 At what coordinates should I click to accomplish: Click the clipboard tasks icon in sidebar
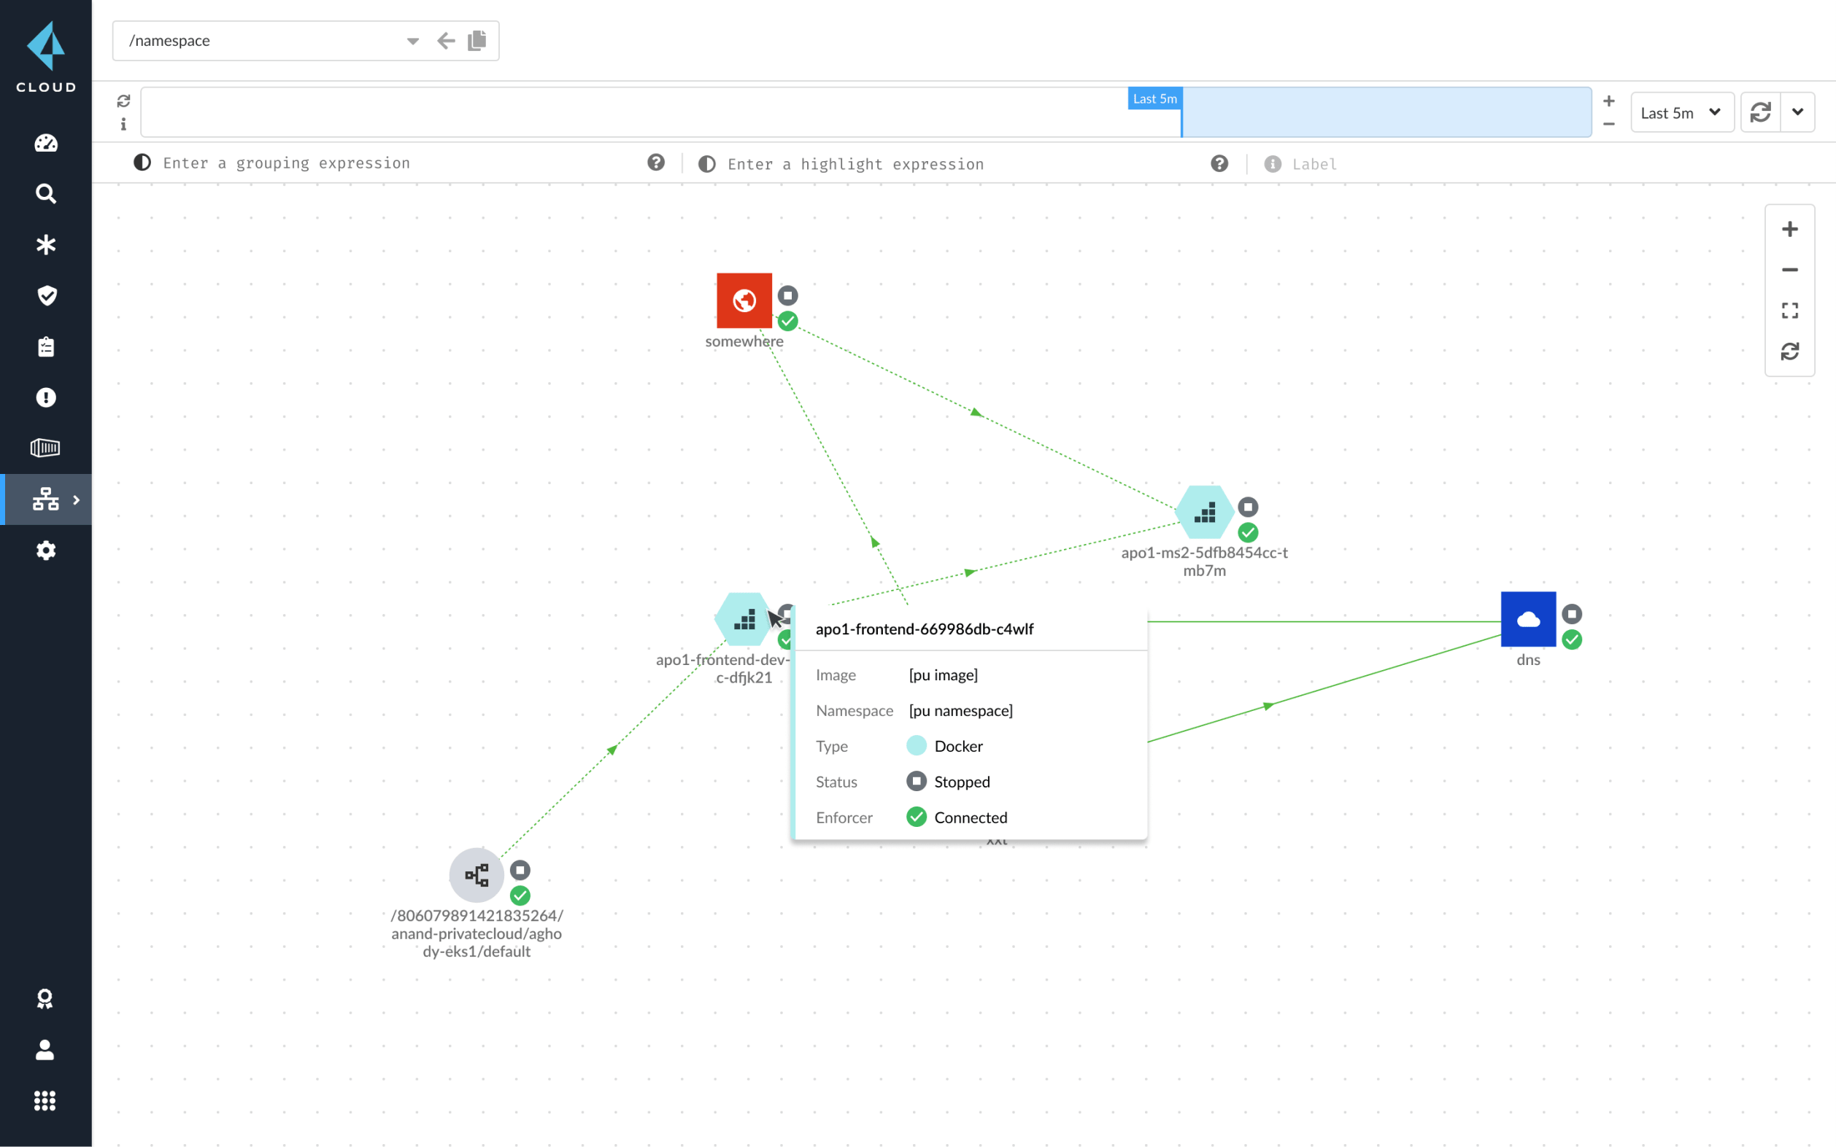tap(45, 346)
